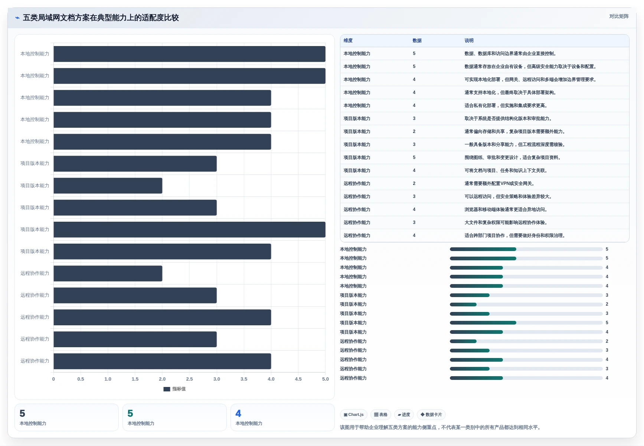The width and height of the screenshot is (644, 446).
Task: Select the row 可实现本地化部署
Action: 484,79
